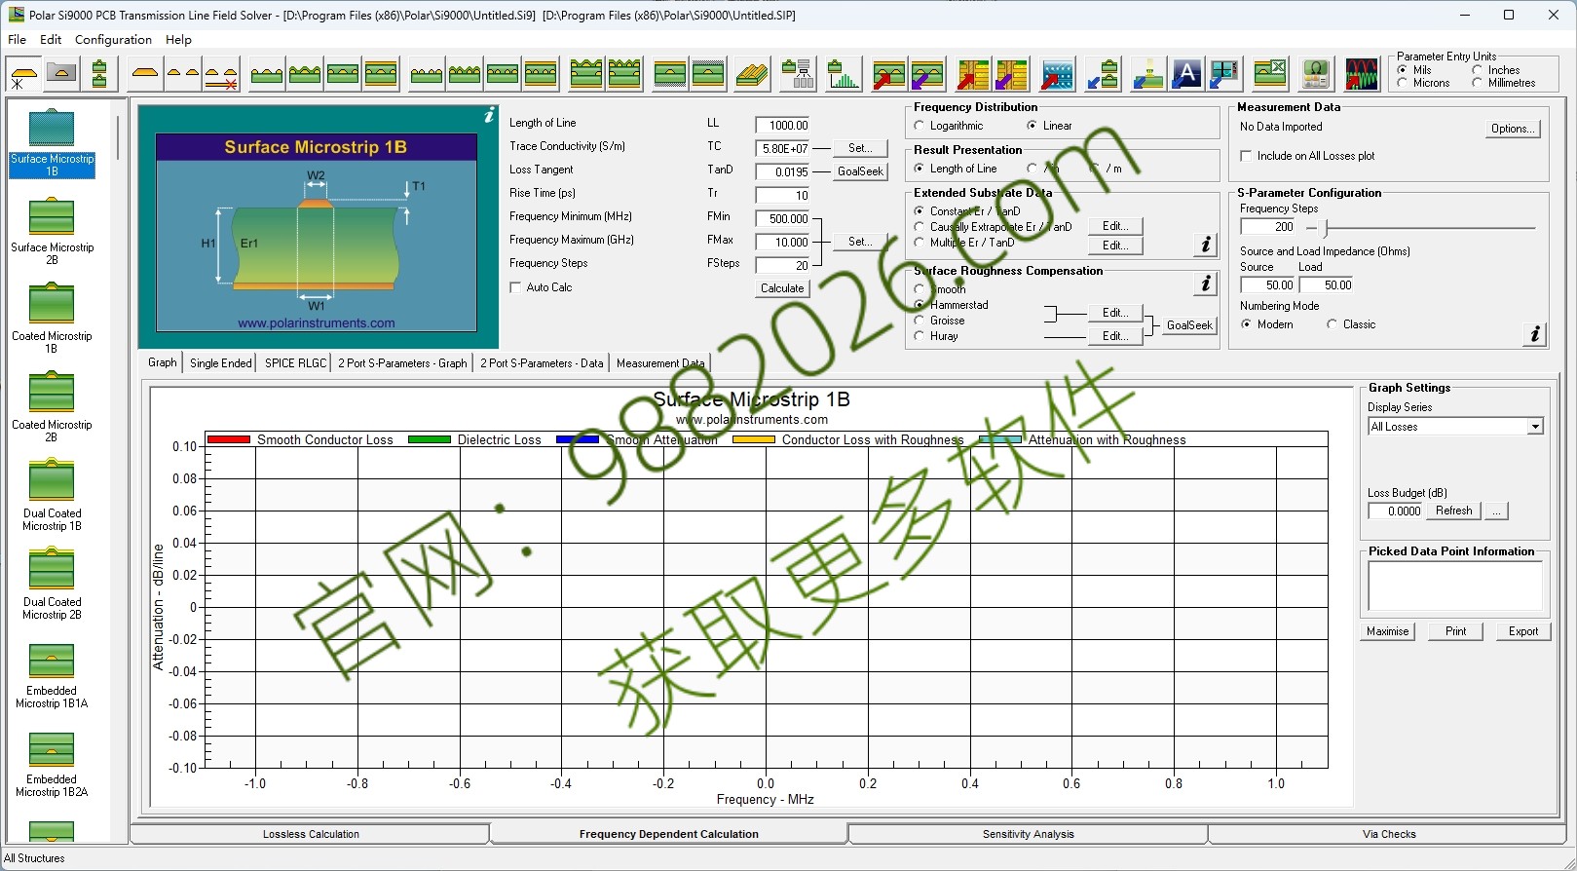Set parameter entry units to Millimetres

pyautogui.click(x=1478, y=83)
